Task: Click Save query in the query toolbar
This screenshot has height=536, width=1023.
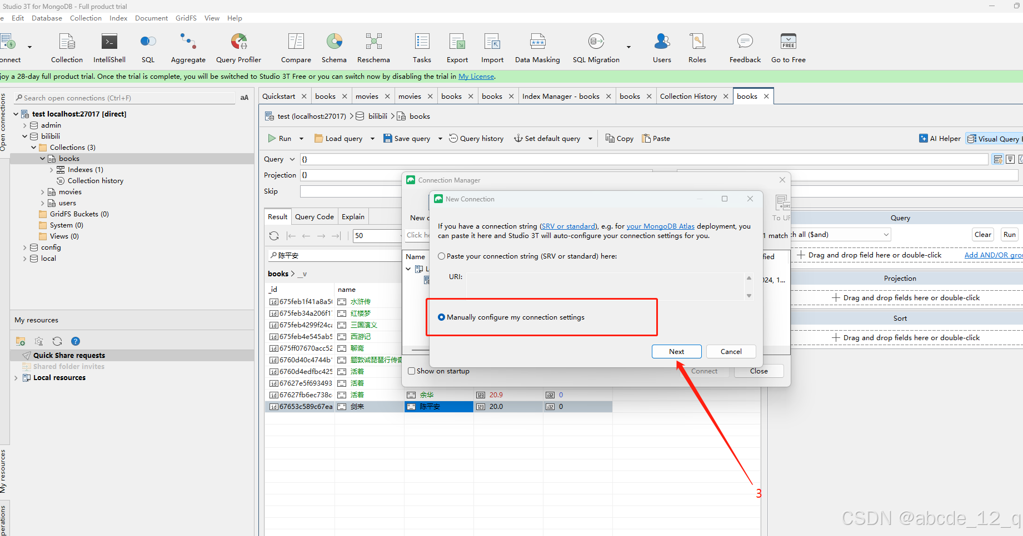Action: pos(407,138)
